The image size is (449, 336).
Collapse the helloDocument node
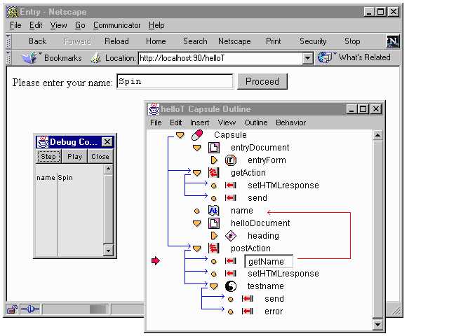tap(196, 223)
